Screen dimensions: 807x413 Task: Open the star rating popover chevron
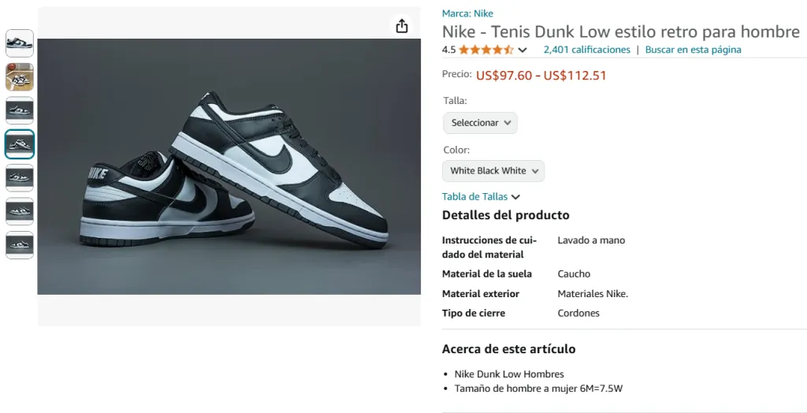pos(523,50)
